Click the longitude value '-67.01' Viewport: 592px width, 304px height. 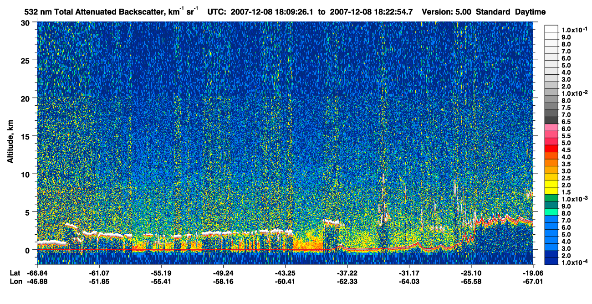pyautogui.click(x=533, y=281)
